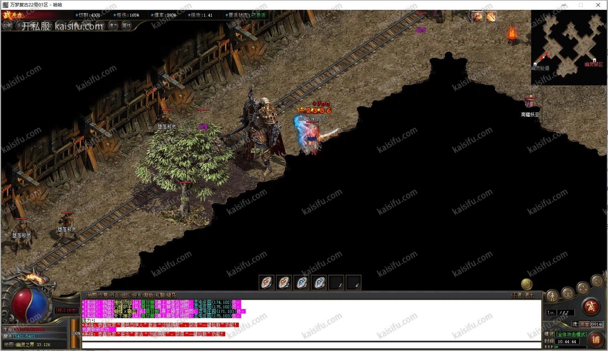Click the flame slash buff icon
Image resolution: width=608 pixels, height=351 pixels.
[x=491, y=17]
